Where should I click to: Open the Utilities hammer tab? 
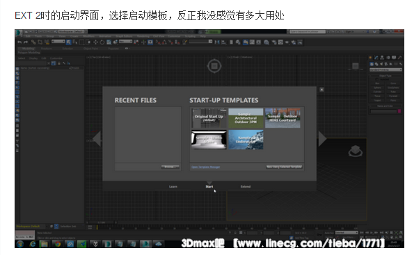399,58
